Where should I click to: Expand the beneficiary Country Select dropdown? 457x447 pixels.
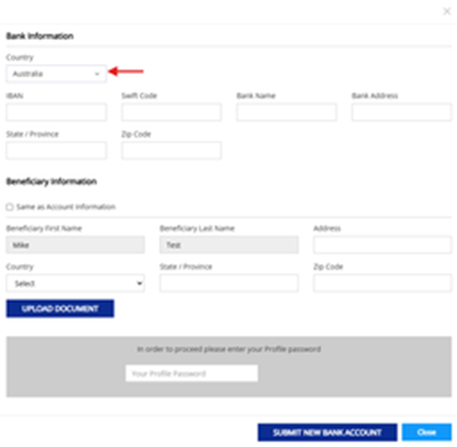point(75,284)
